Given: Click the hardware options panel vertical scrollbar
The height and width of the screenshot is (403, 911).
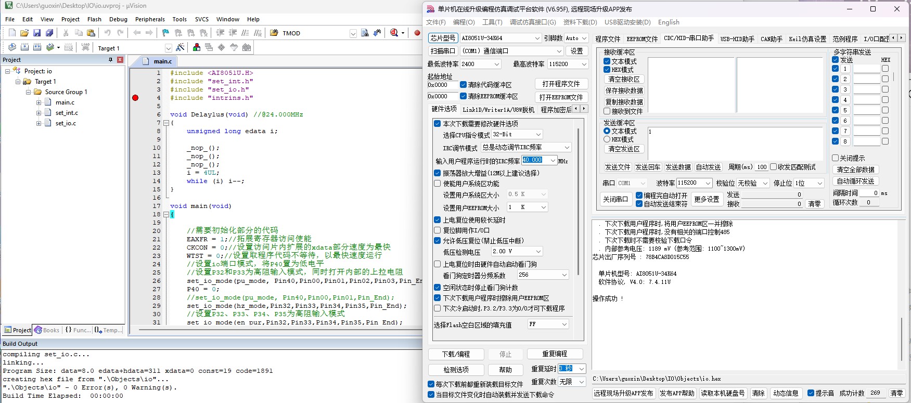Looking at the screenshot, I should 578,203.
